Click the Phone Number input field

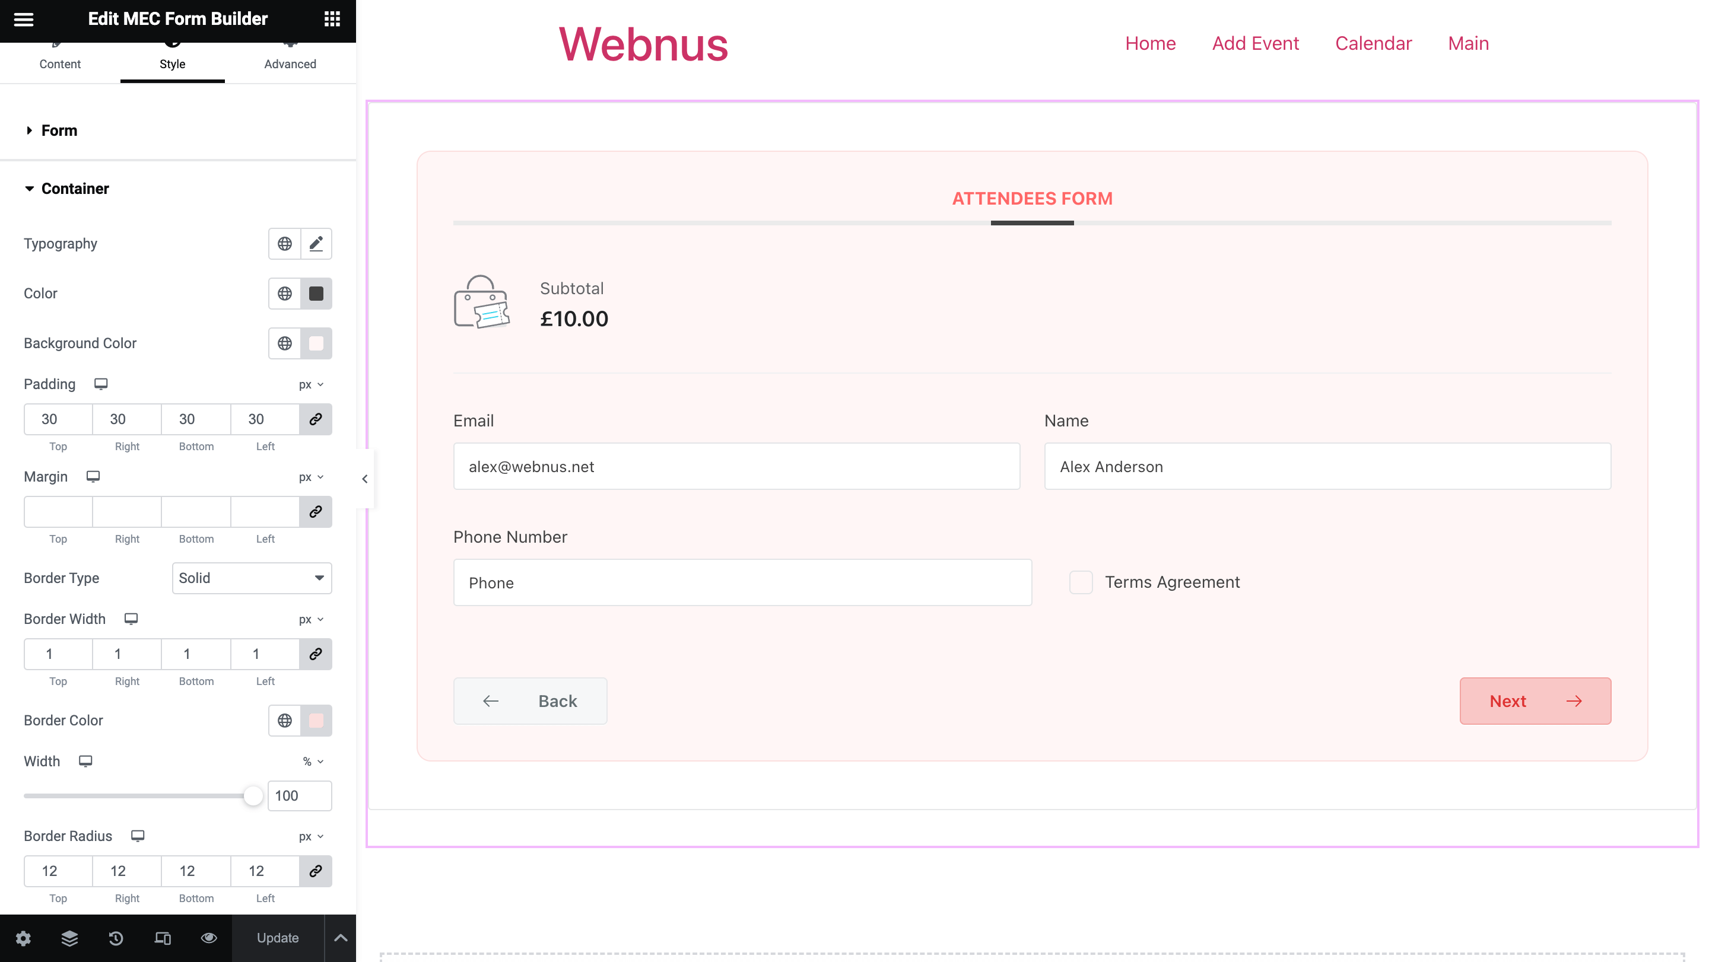(x=742, y=583)
